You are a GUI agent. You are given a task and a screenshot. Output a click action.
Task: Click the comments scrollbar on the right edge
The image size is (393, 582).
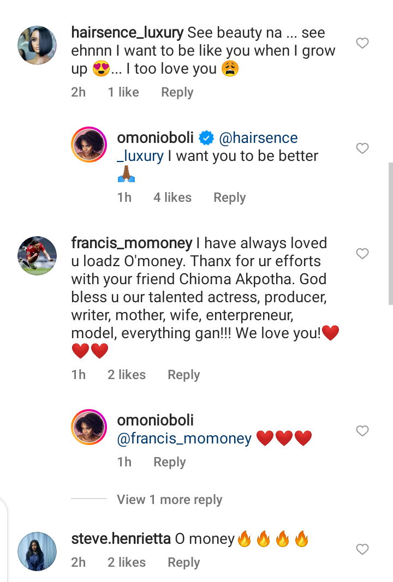pyautogui.click(x=390, y=233)
